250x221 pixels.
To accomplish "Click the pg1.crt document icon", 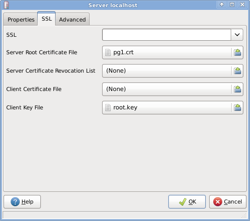I will coord(108,52).
